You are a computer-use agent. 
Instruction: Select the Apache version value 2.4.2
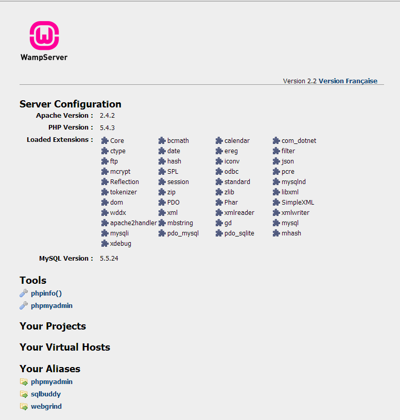click(x=107, y=116)
